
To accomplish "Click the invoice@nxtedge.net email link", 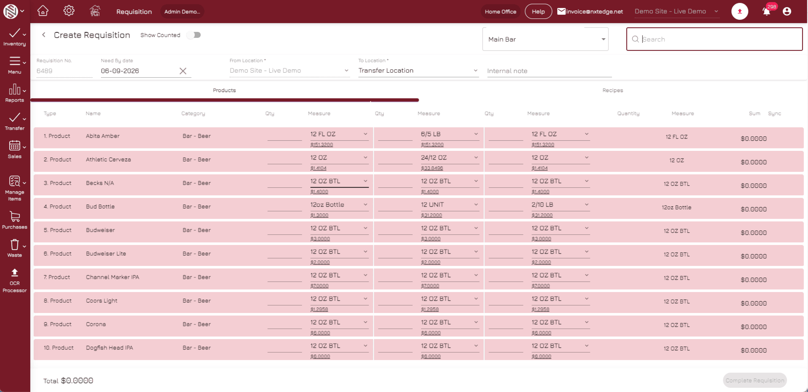I will pyautogui.click(x=594, y=11).
